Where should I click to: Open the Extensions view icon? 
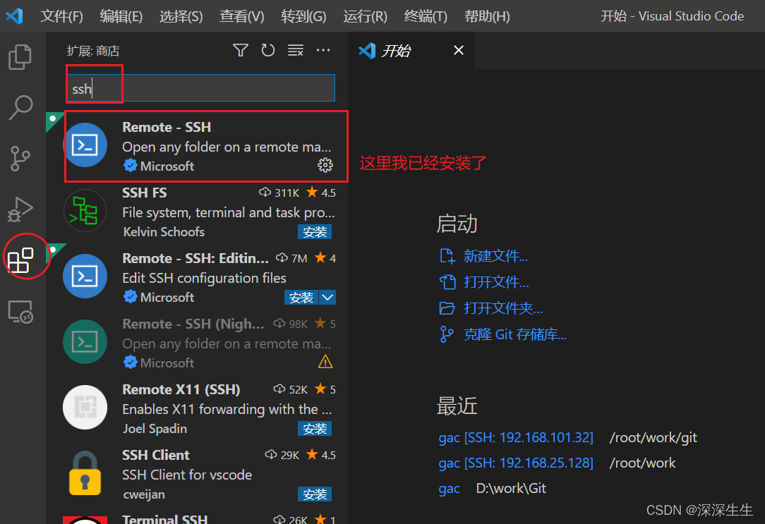point(20,260)
